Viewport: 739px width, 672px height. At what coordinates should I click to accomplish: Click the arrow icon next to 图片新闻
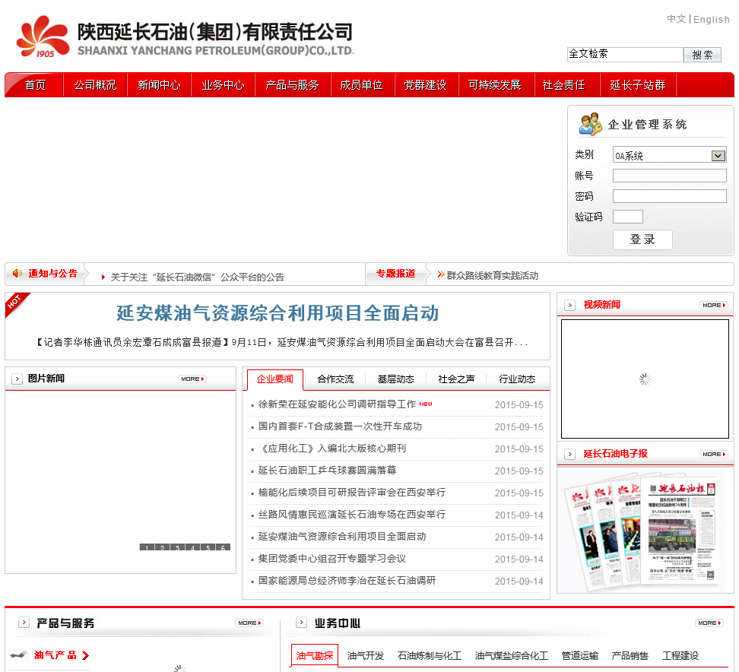point(17,379)
